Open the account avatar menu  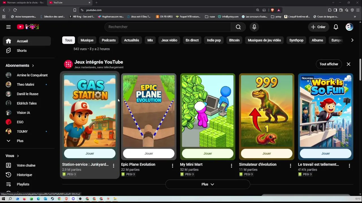(x=349, y=27)
